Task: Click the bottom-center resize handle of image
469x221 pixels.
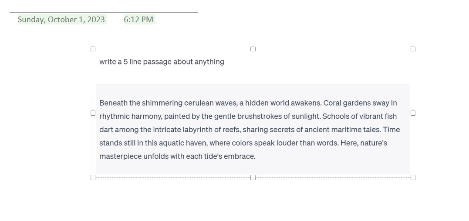Action: 253,177
